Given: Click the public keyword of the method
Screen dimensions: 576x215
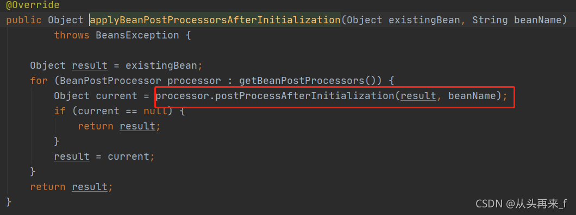Looking at the screenshot, I should pyautogui.click(x=24, y=20).
